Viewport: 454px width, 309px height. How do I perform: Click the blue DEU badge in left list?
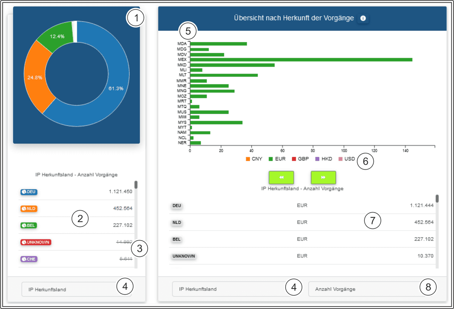[x=29, y=192]
